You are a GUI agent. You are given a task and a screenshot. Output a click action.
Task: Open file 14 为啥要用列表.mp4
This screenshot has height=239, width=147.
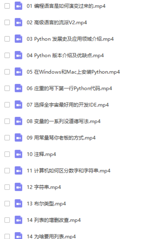coord(51,237)
